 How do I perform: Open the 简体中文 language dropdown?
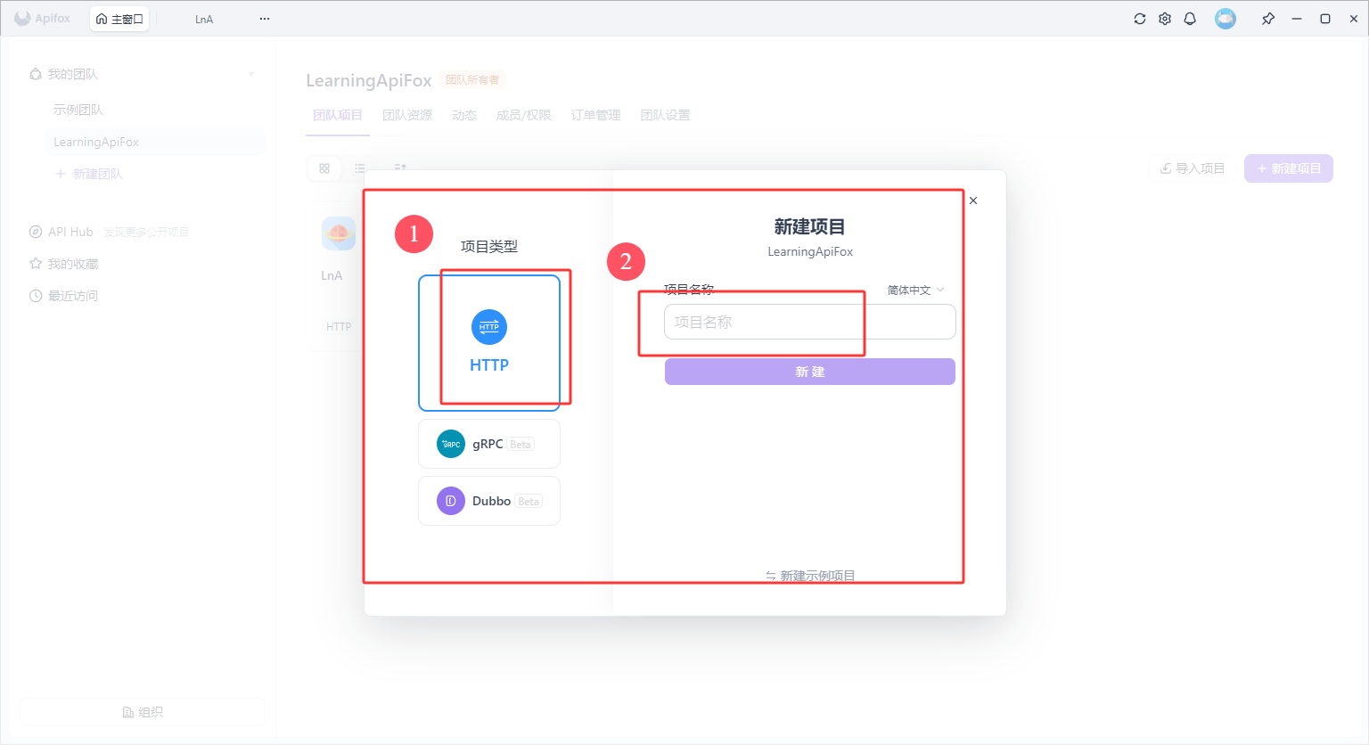point(915,290)
